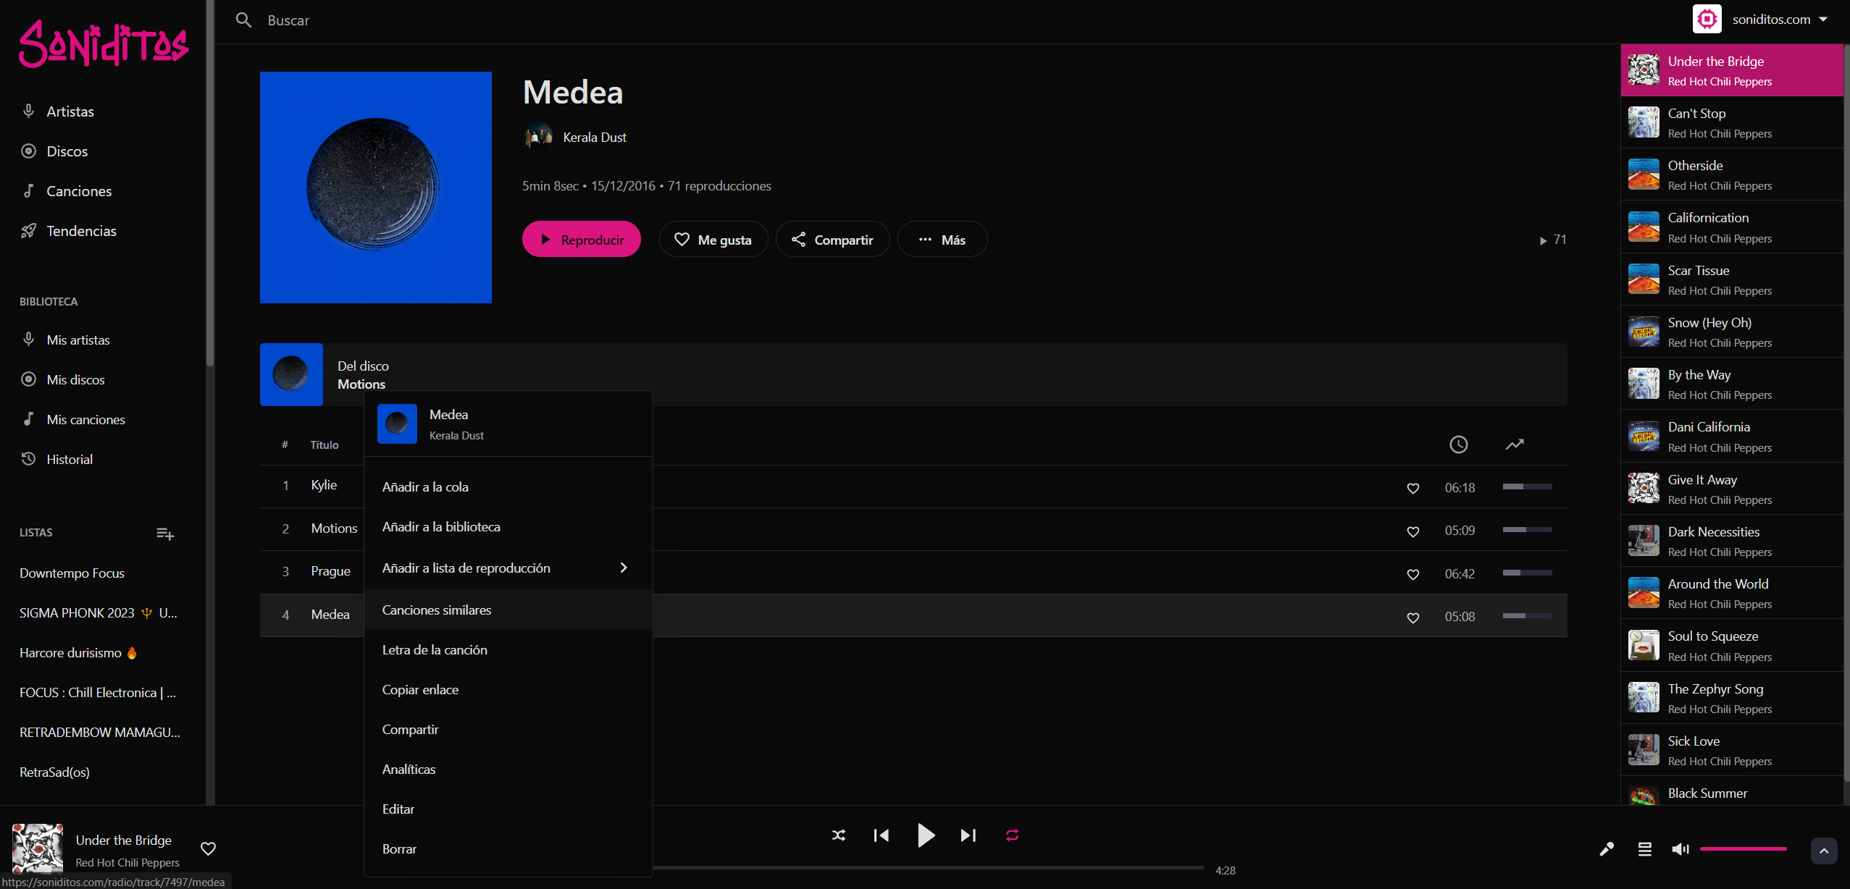Choose Canciones similares
The width and height of the screenshot is (1850, 889).
(x=508, y=610)
